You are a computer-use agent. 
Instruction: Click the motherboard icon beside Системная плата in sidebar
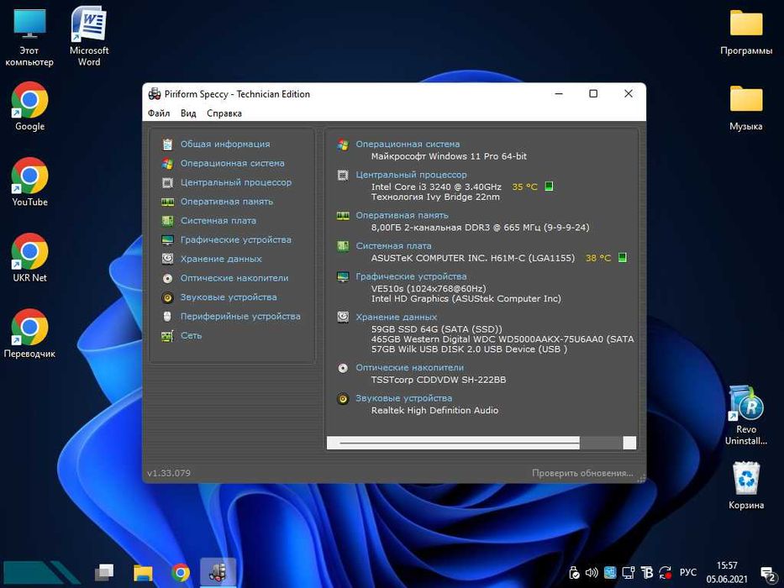pos(168,221)
